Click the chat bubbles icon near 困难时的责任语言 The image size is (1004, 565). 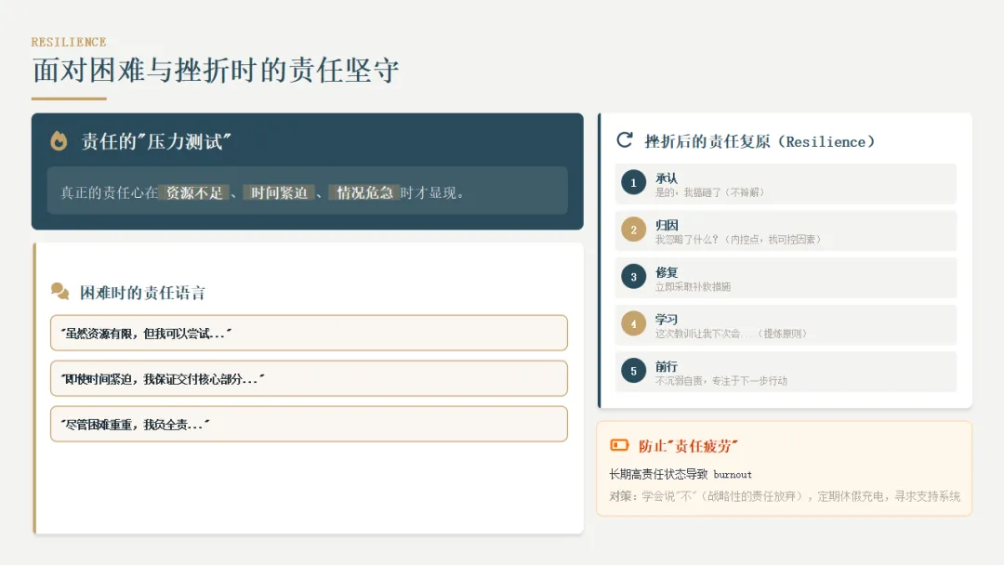point(60,292)
